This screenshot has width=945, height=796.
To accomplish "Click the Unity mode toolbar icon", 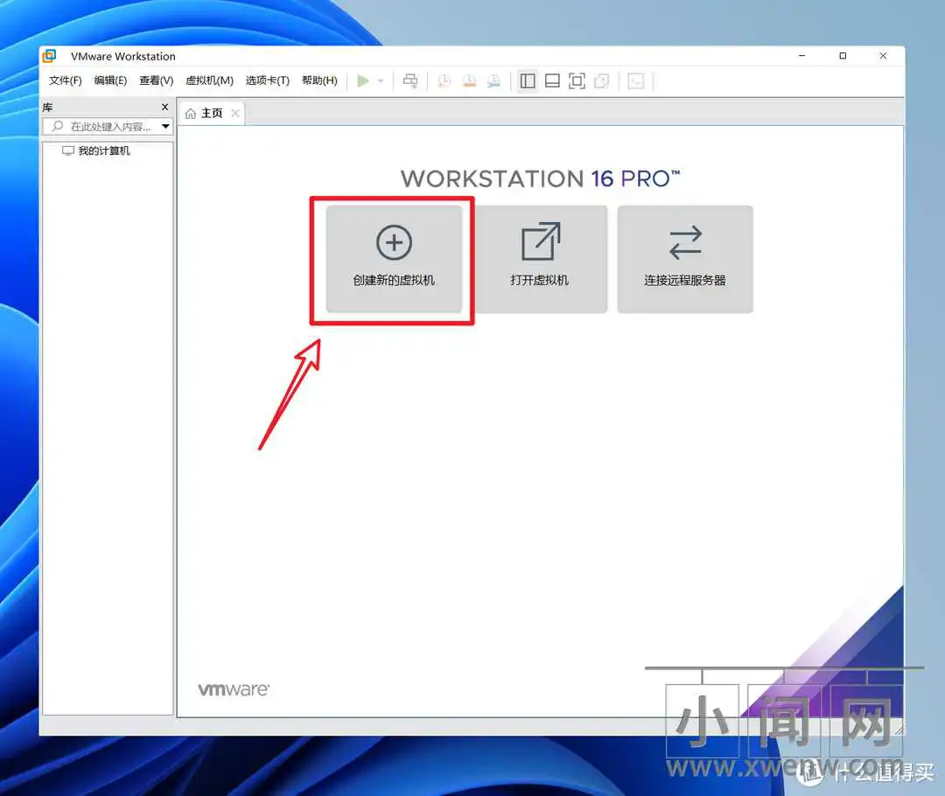I will pyautogui.click(x=601, y=80).
